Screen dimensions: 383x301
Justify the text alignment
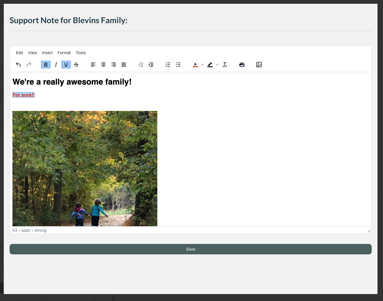click(x=124, y=65)
